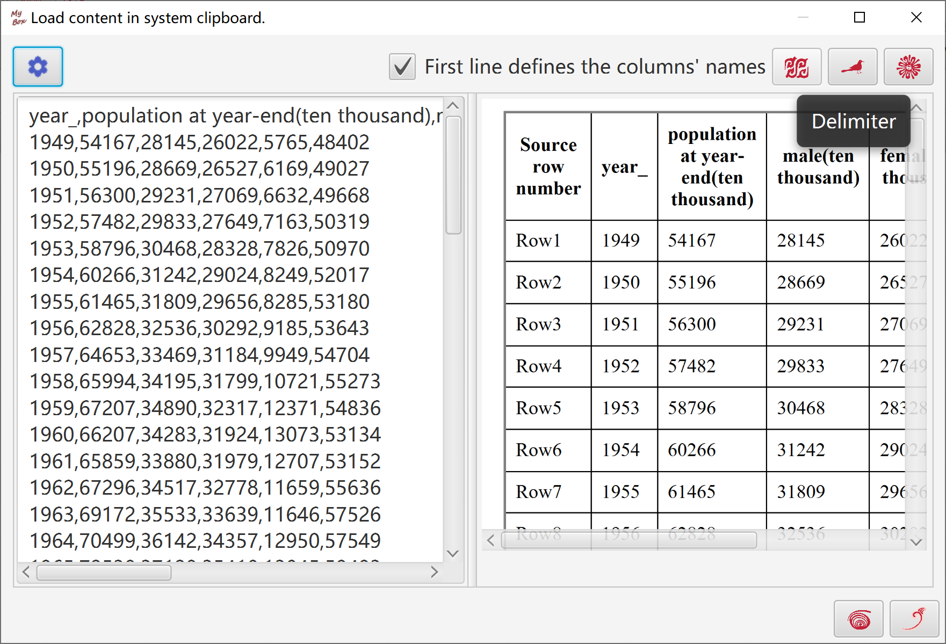Viewport: 946px width, 644px height.
Task: Click the male cell 29833
Action: tap(818, 366)
